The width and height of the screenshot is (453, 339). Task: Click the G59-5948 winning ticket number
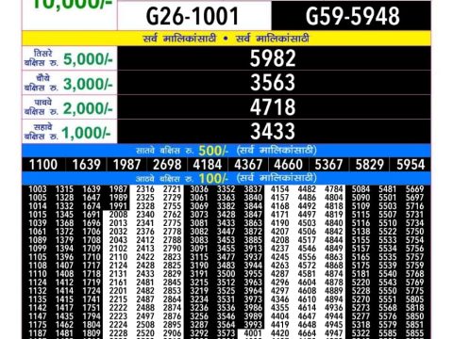(x=353, y=16)
